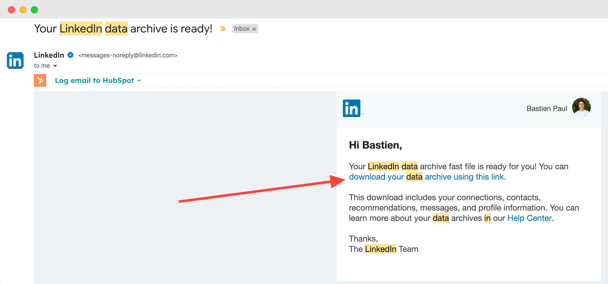Click the 'Hi Bastien,' greeting
This screenshot has width=608, height=284.
375,145
